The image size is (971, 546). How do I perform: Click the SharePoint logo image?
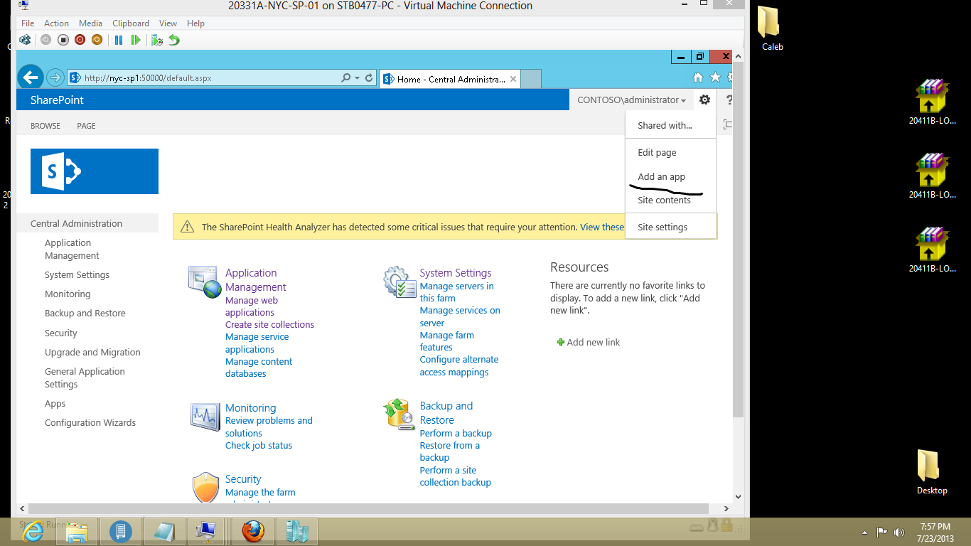(95, 171)
